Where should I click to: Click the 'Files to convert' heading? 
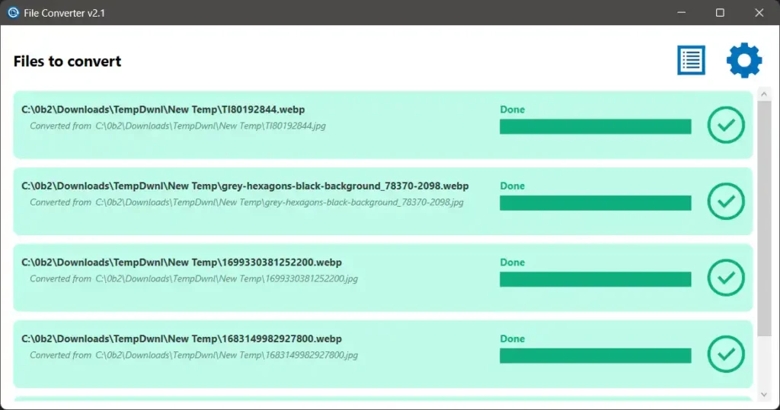(x=67, y=61)
